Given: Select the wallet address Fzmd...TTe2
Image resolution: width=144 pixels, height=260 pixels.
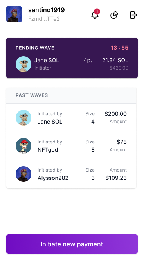Looking at the screenshot, I should point(44,19).
